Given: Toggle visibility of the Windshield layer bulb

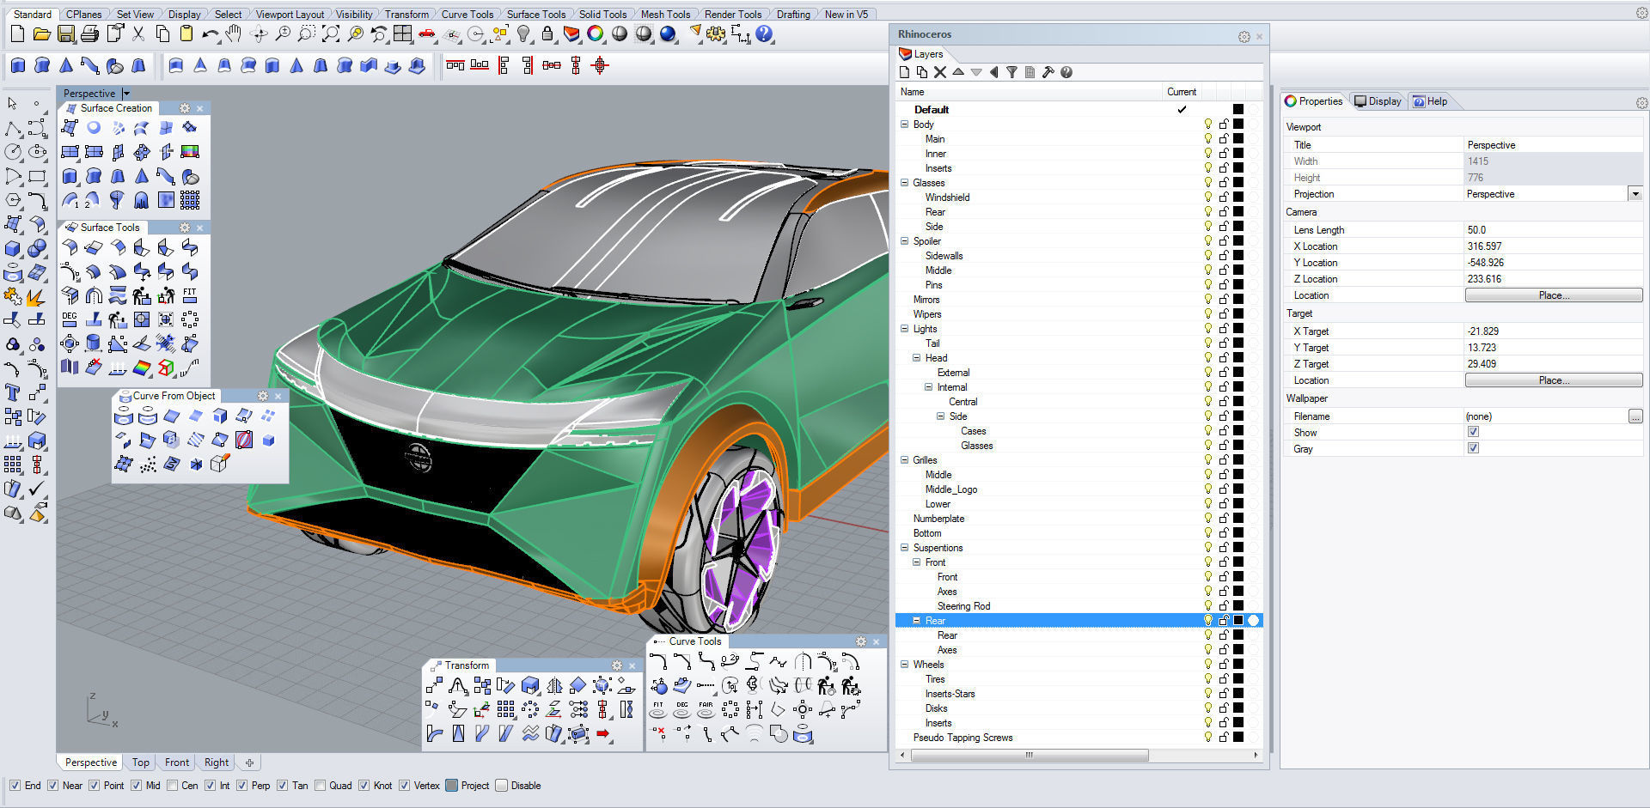Looking at the screenshot, I should click(1207, 197).
